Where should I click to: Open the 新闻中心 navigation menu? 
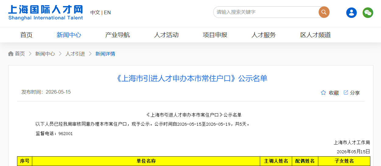tap(69, 35)
